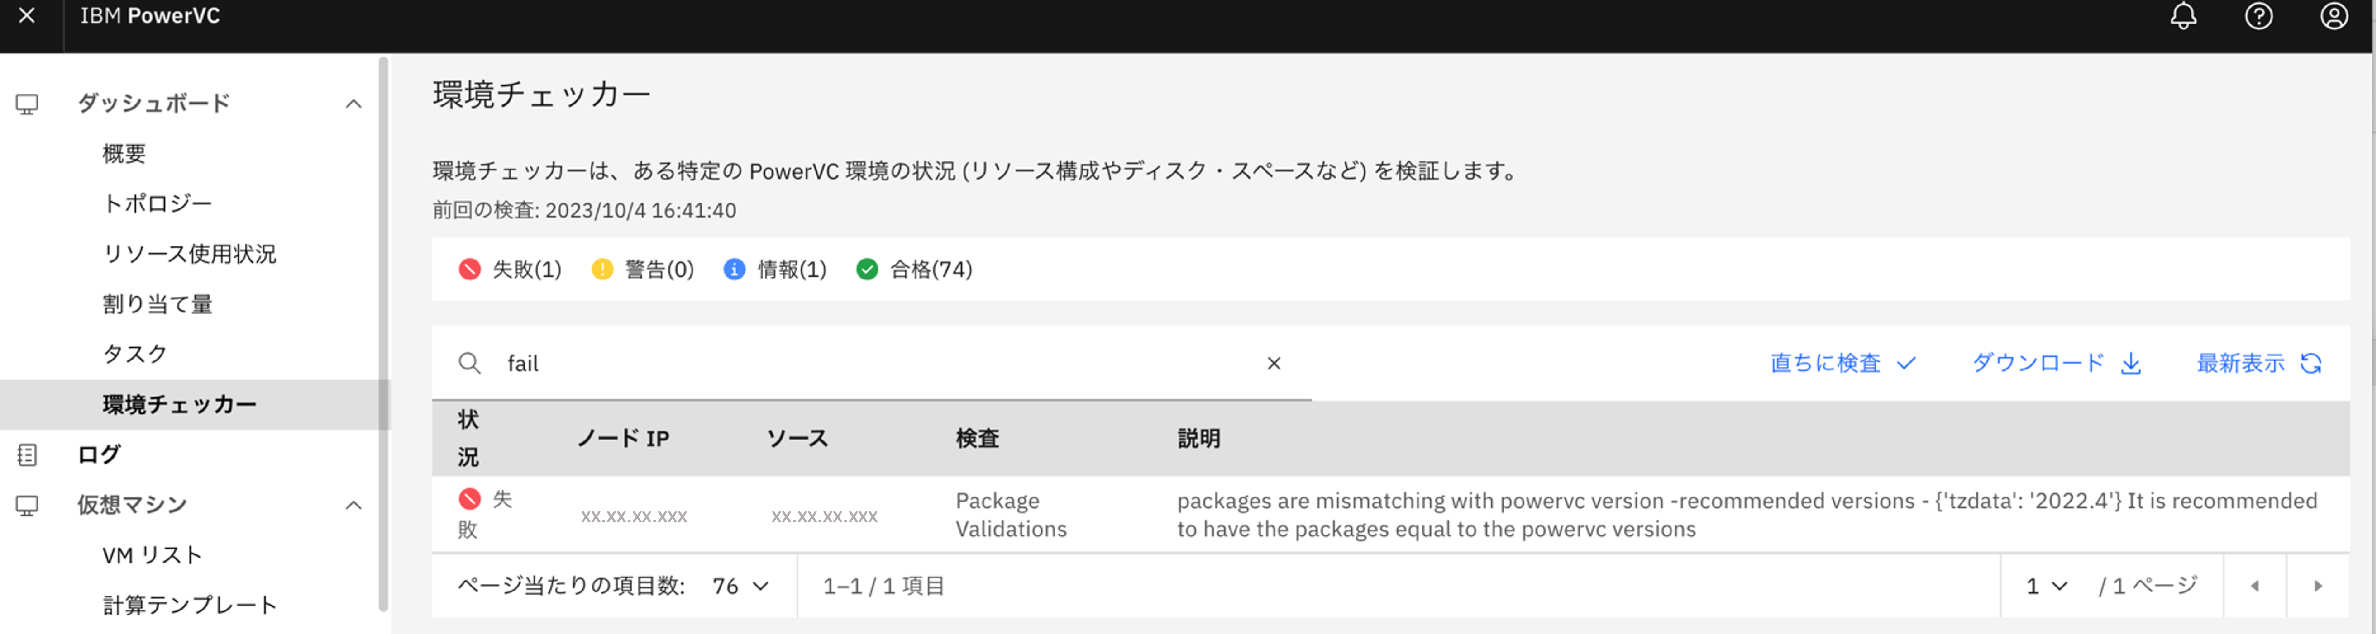
Task: Select リソース使用状況 menu item
Action: [x=189, y=253]
